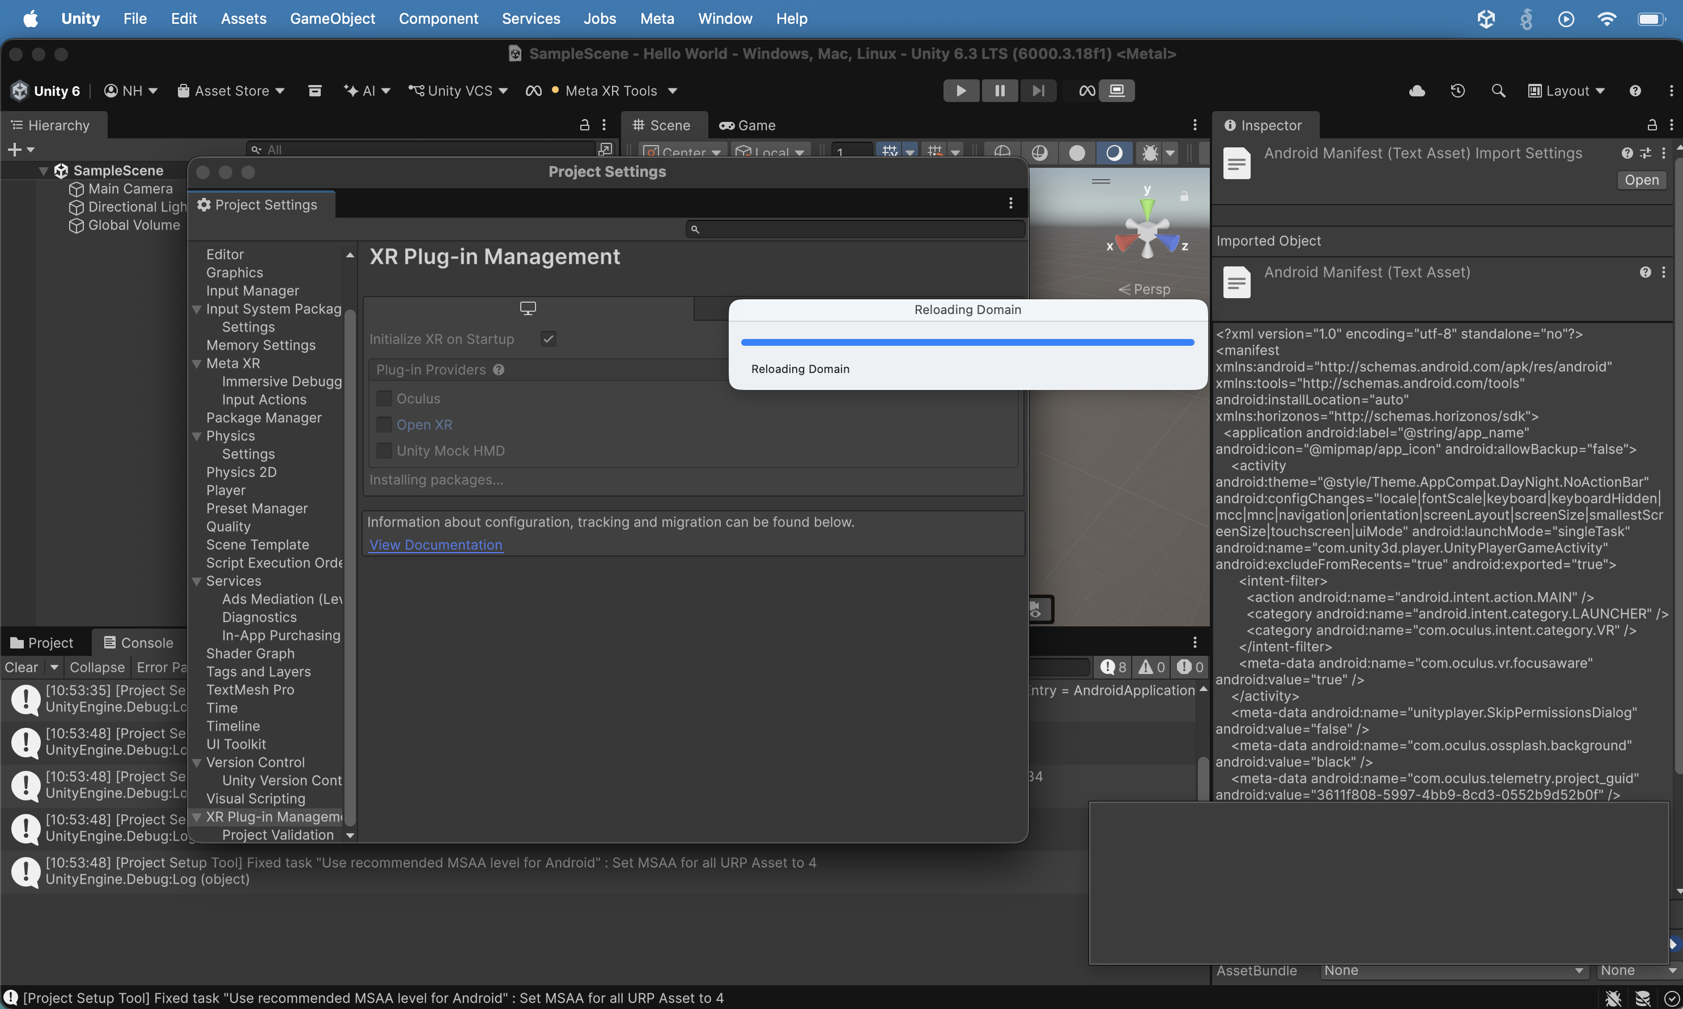
Task: Open the GameObject menu
Action: coord(333,18)
